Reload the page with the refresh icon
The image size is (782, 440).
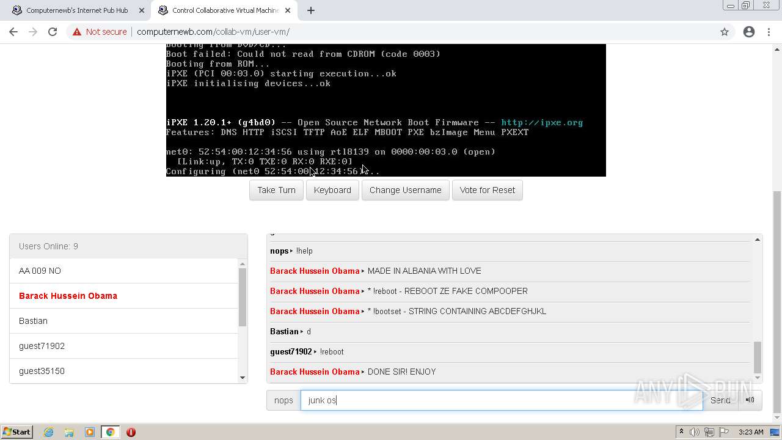(x=53, y=32)
